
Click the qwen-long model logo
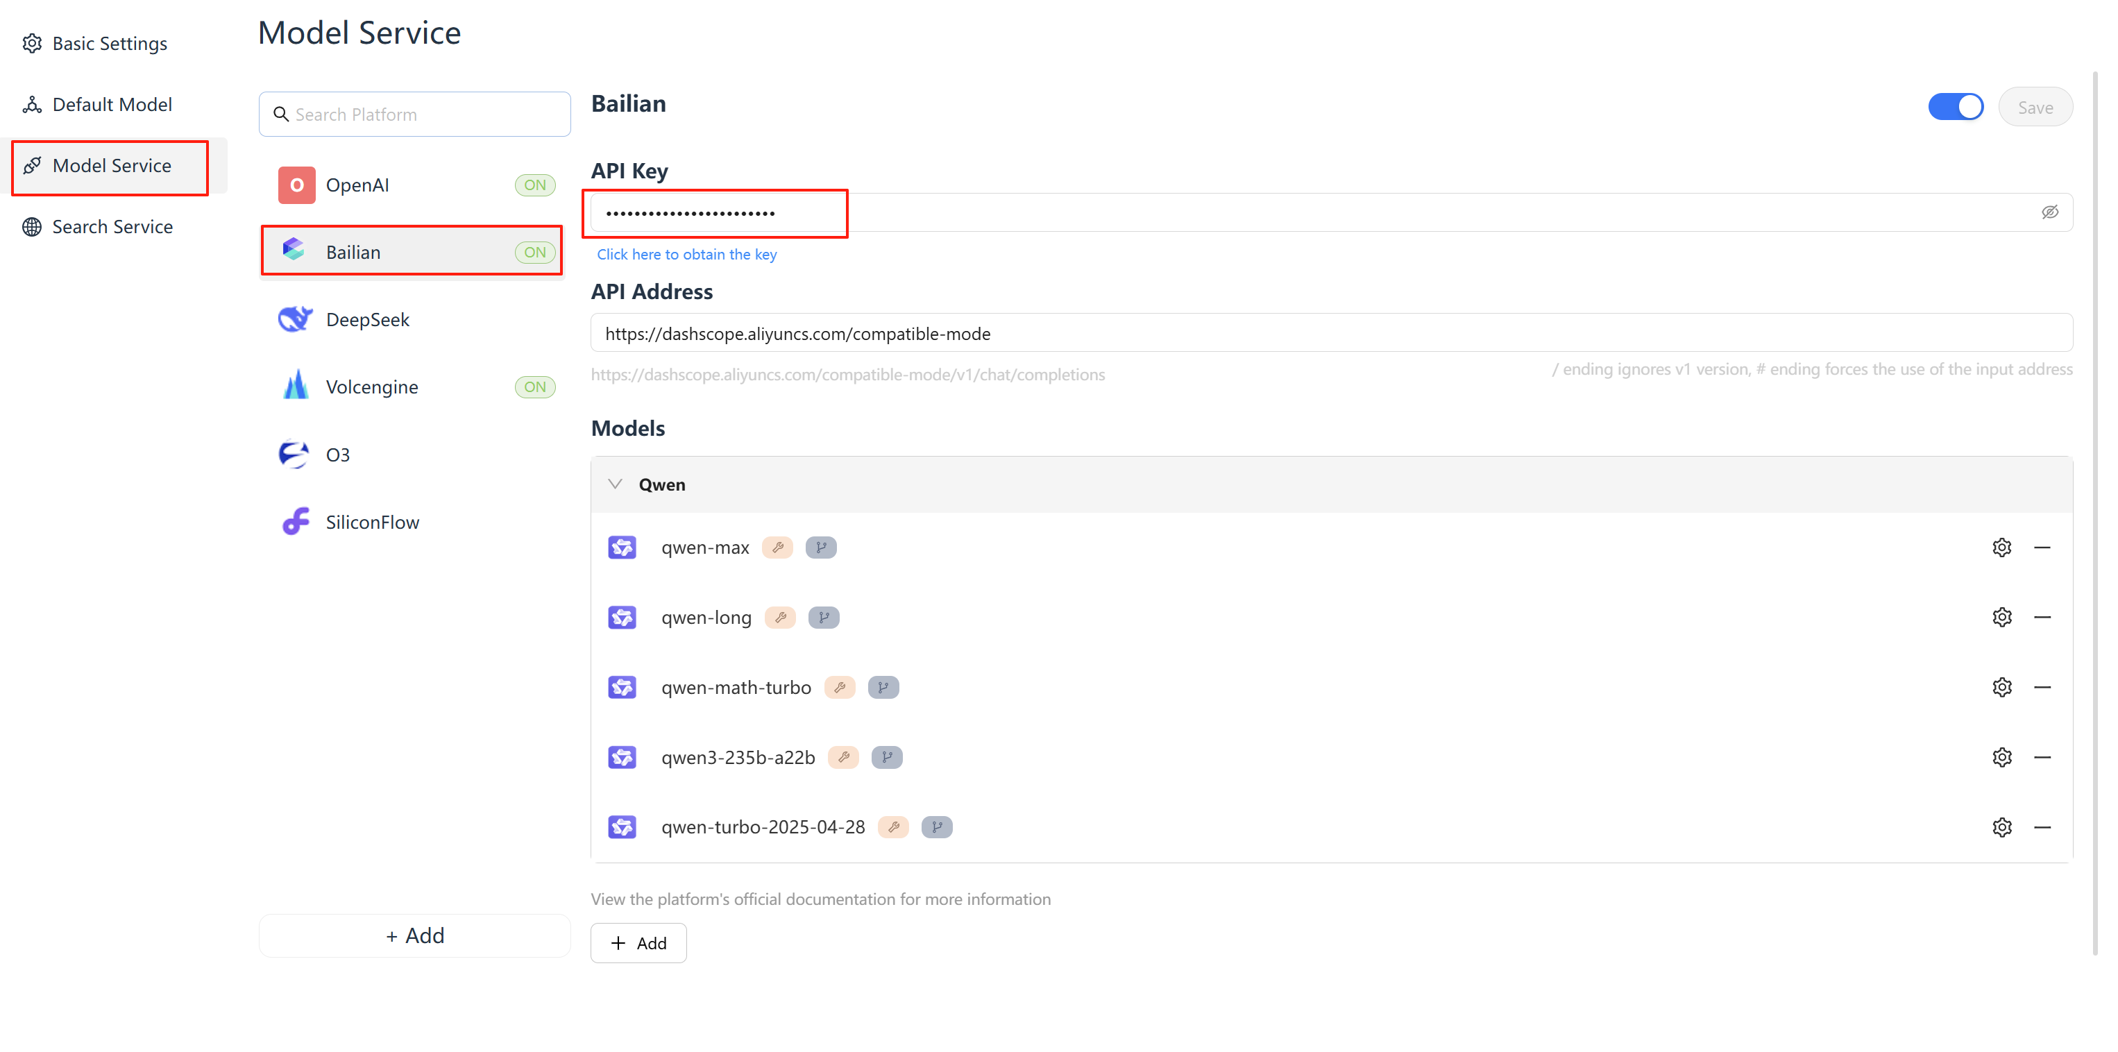click(622, 617)
